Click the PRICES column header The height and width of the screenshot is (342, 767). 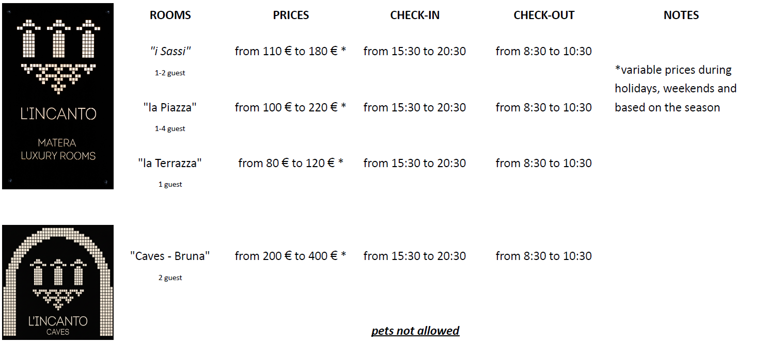tap(291, 15)
